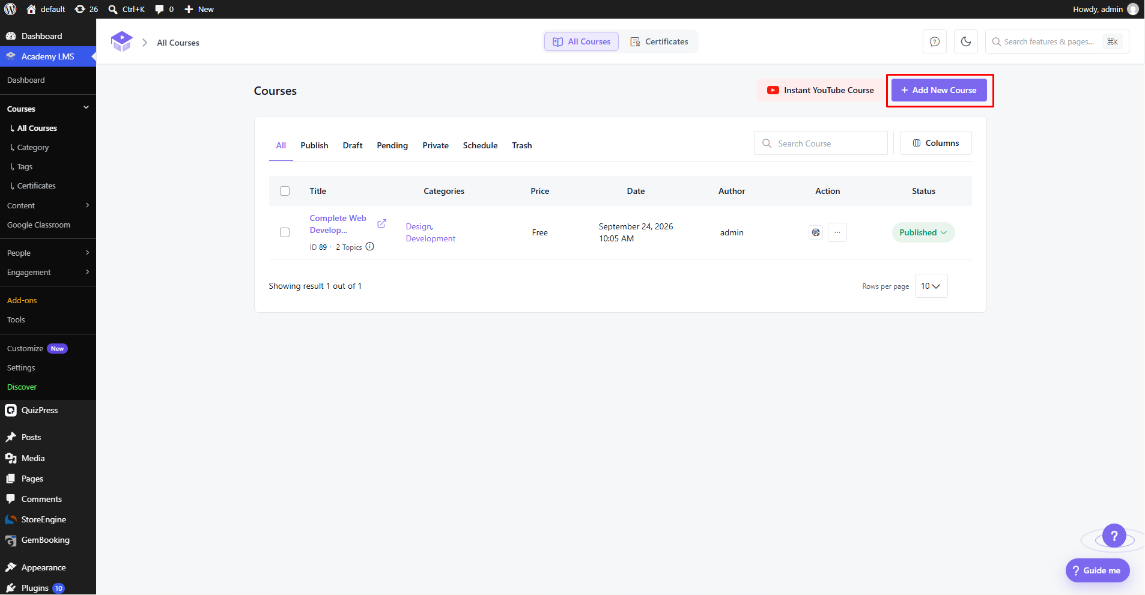1145x595 pixels.
Task: Open the Columns button
Action: coord(935,143)
